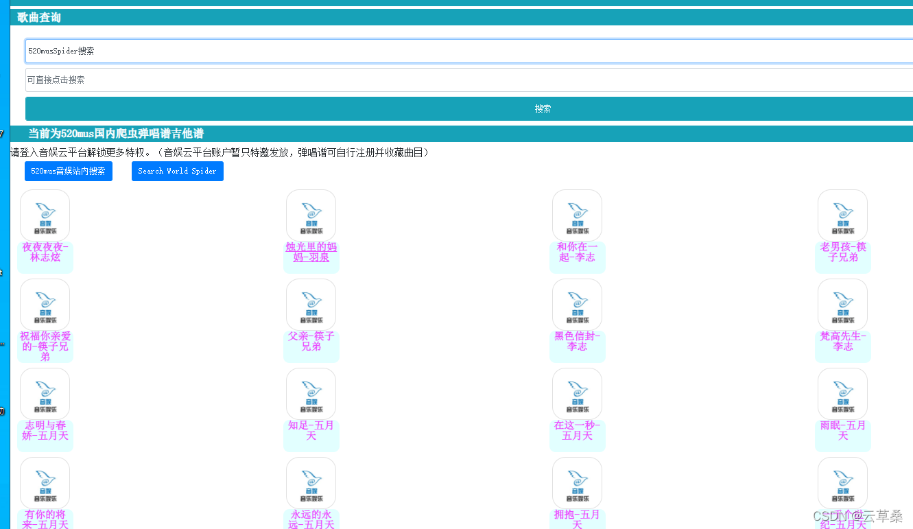Open the song link 志明与春娇-五月天
Image resolution: width=913 pixels, height=529 pixels.
(x=45, y=430)
